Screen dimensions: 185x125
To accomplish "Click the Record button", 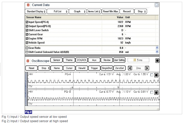I will (x=127, y=12).
